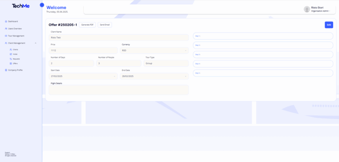
Task: Click the Tour Management icon in sidebar
Action: pyautogui.click(x=6, y=36)
